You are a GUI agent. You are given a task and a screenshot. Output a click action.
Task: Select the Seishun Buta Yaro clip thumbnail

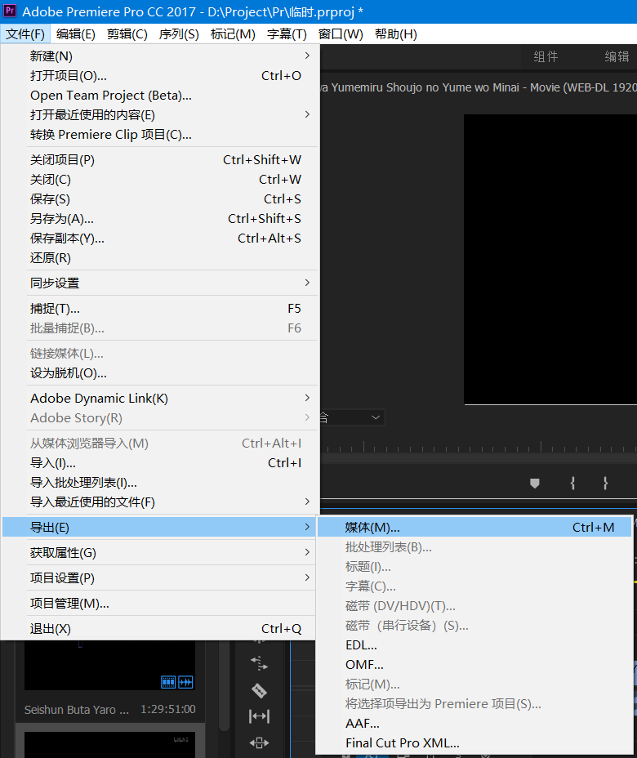[x=109, y=665]
